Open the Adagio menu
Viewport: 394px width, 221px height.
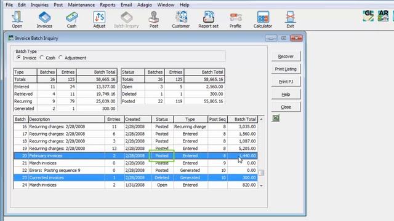click(145, 5)
